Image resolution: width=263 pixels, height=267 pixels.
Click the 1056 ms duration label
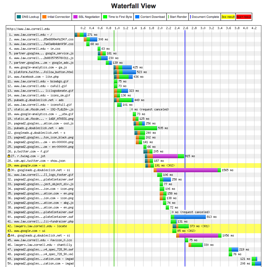(228, 235)
